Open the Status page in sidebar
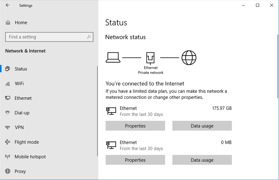279x180 pixels. point(21,69)
